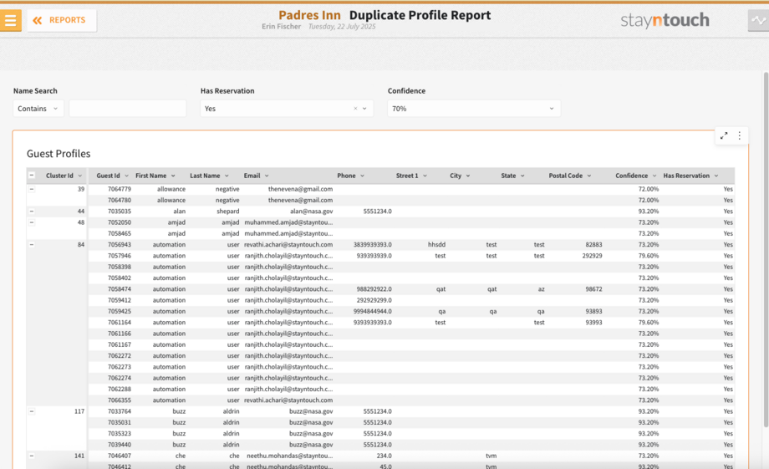Open the hamburger main menu

tap(10, 20)
